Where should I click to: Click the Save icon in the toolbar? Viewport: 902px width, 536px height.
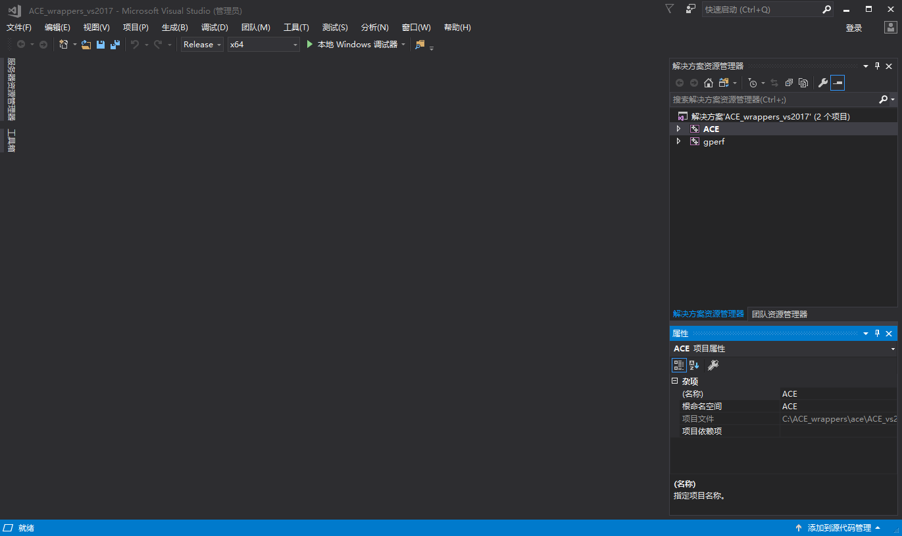101,45
